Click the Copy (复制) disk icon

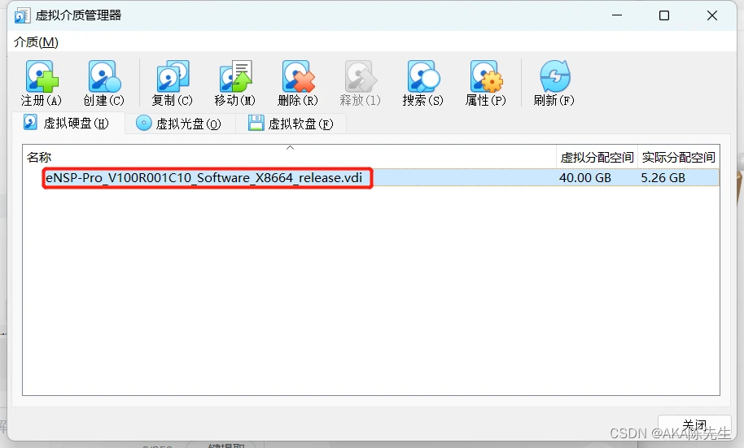pyautogui.click(x=173, y=76)
